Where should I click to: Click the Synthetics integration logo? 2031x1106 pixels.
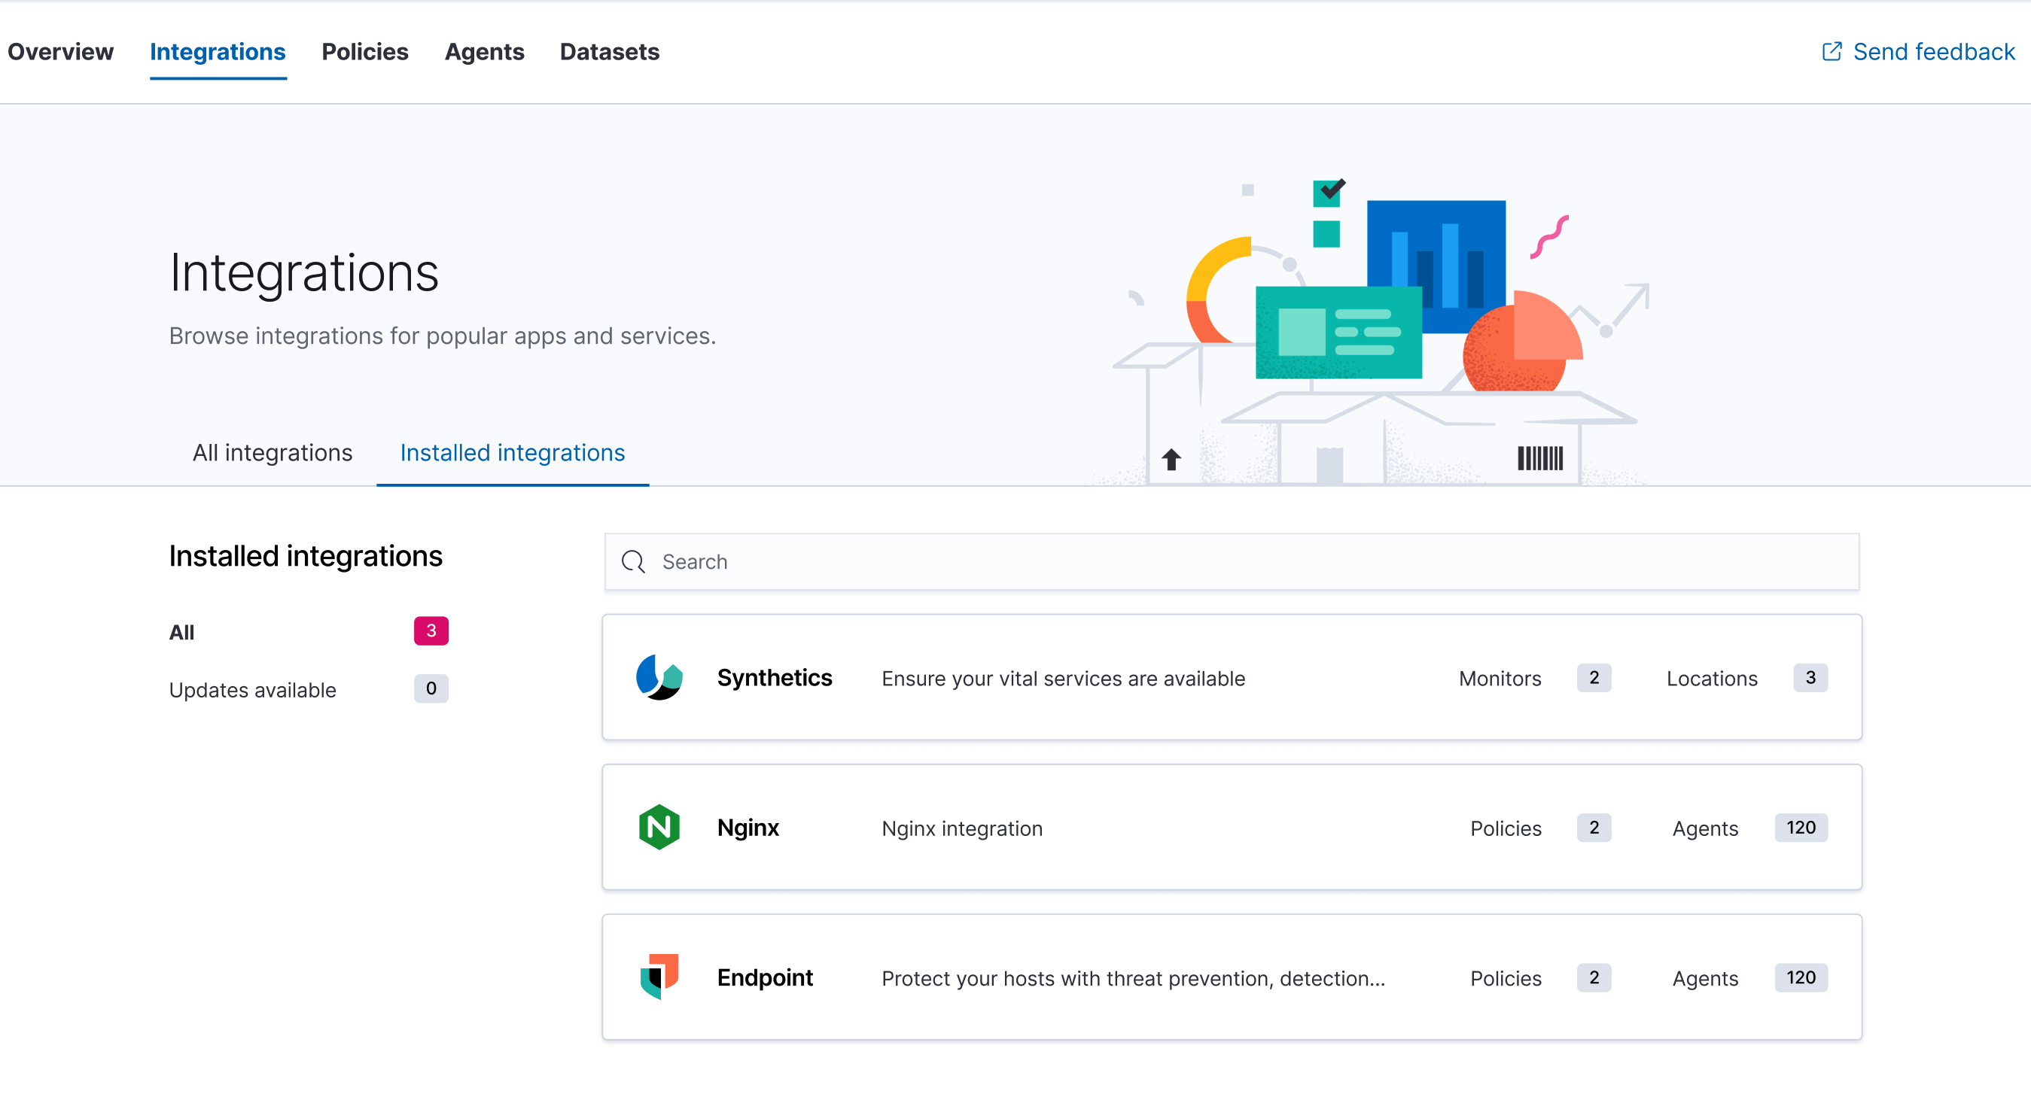click(x=660, y=677)
